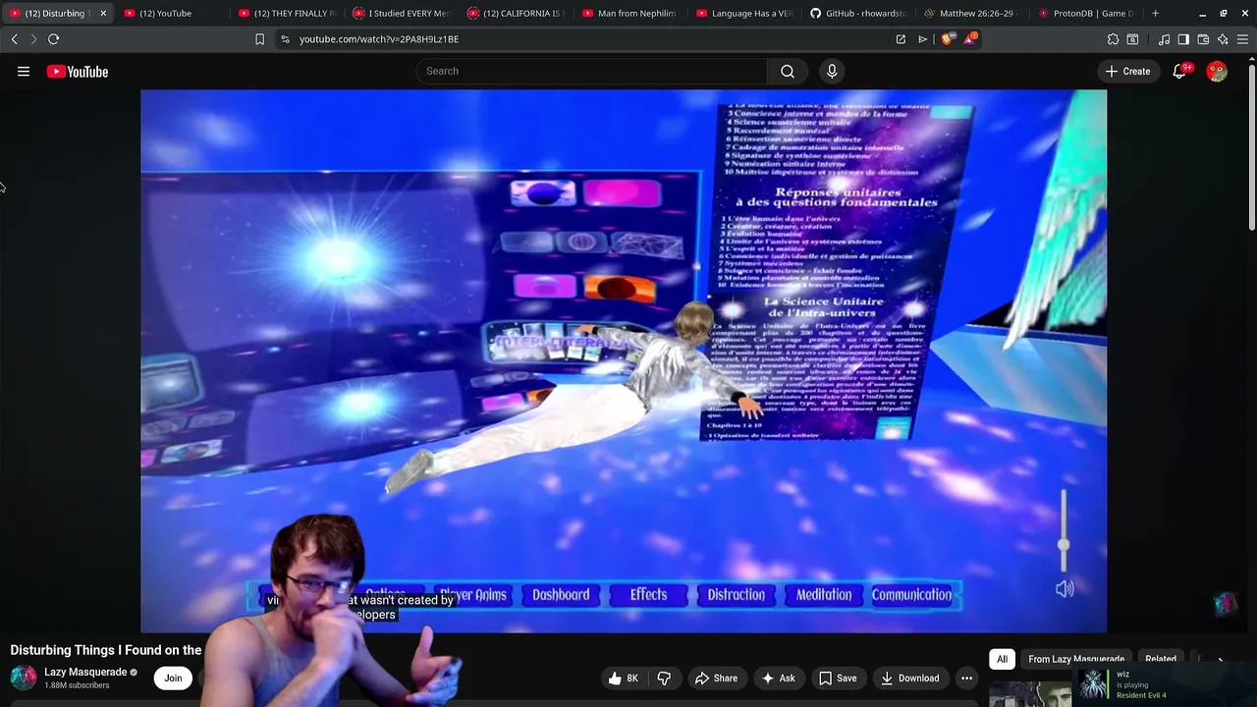This screenshot has width=1257, height=707.
Task: Click the in-video vertical volume slider
Action: [x=1064, y=531]
